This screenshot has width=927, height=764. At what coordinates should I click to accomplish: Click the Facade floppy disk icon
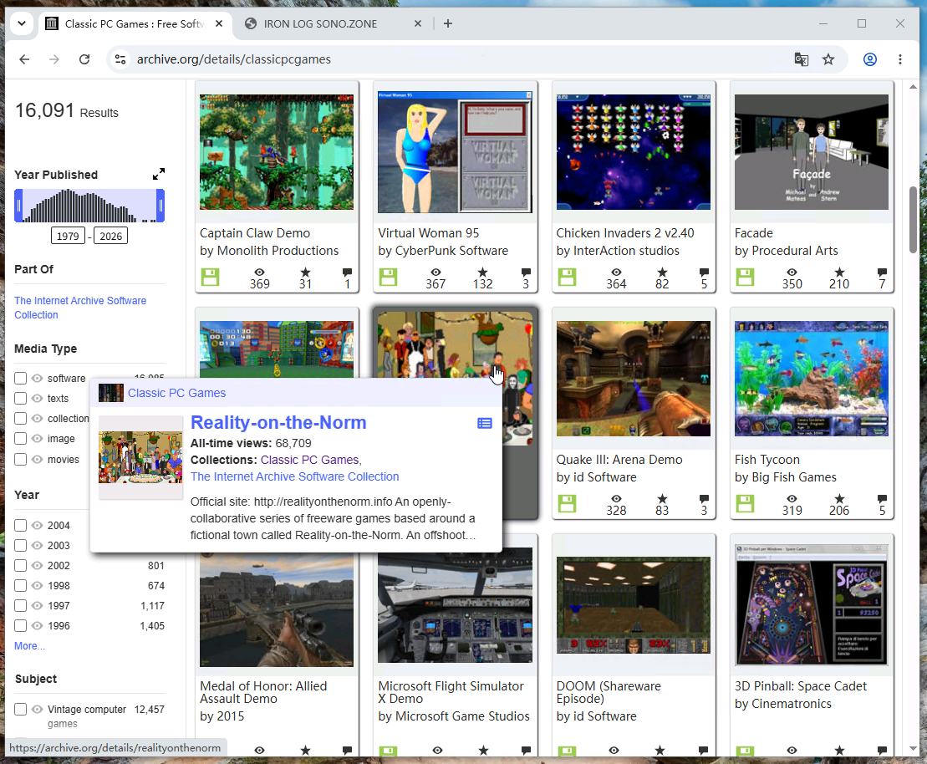click(745, 278)
